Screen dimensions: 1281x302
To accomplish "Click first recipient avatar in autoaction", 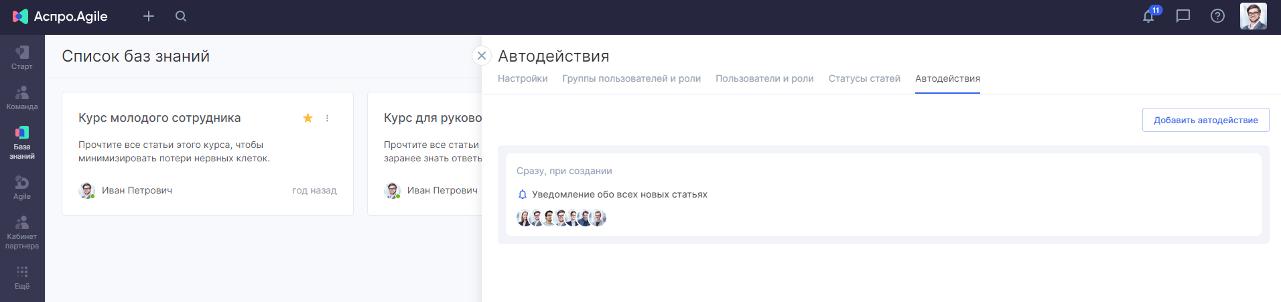I will (x=524, y=218).
